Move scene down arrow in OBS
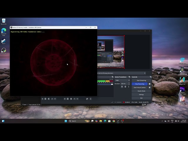 (55, 99)
